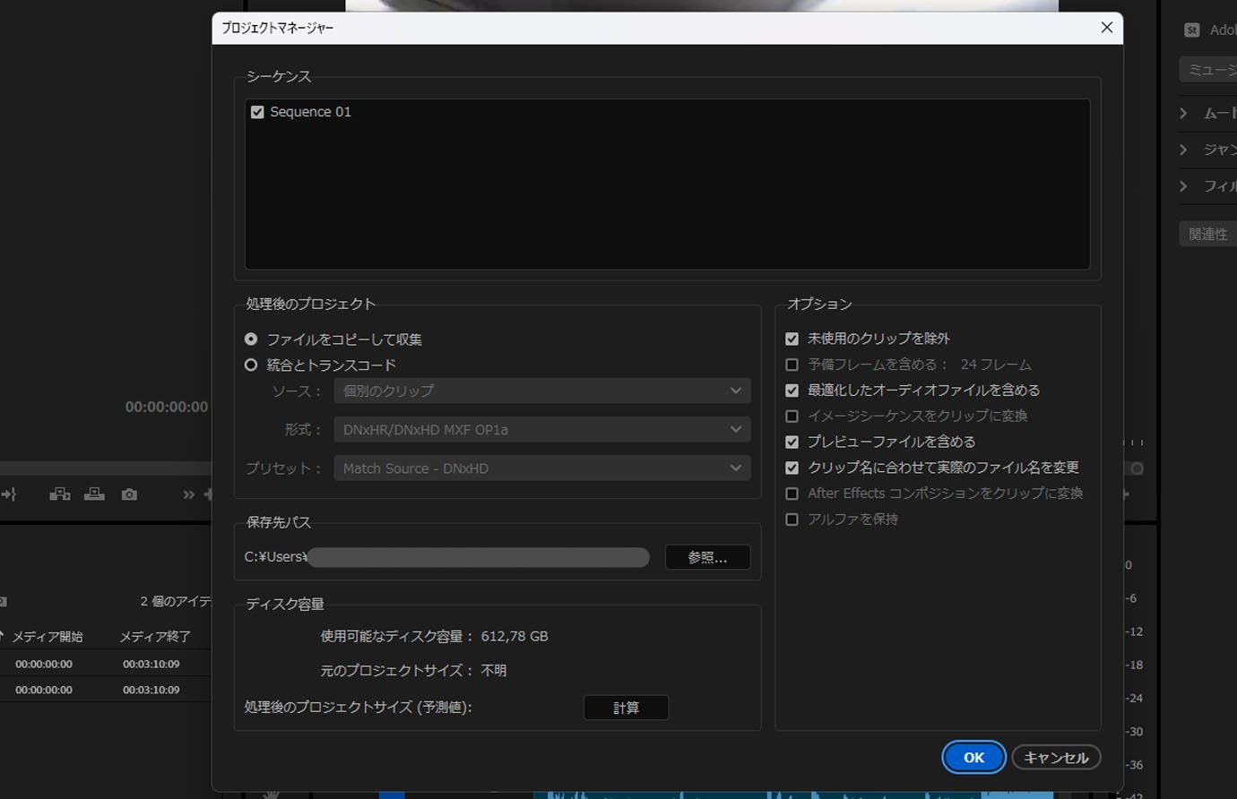
Task: Click the Export Frame camera icon
Action: pos(128,494)
